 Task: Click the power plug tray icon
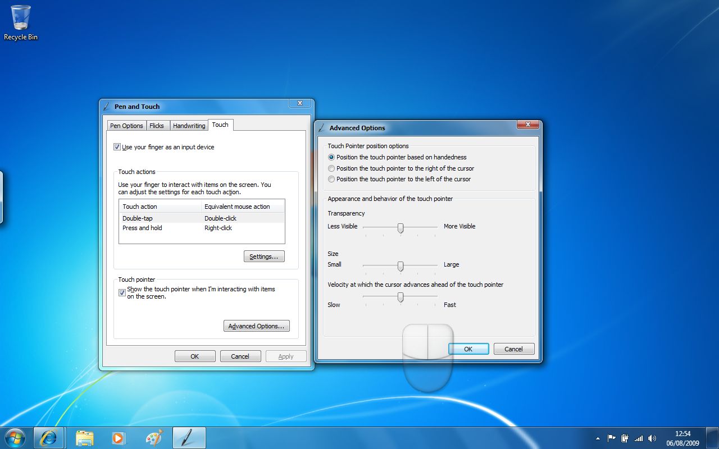[625, 438]
